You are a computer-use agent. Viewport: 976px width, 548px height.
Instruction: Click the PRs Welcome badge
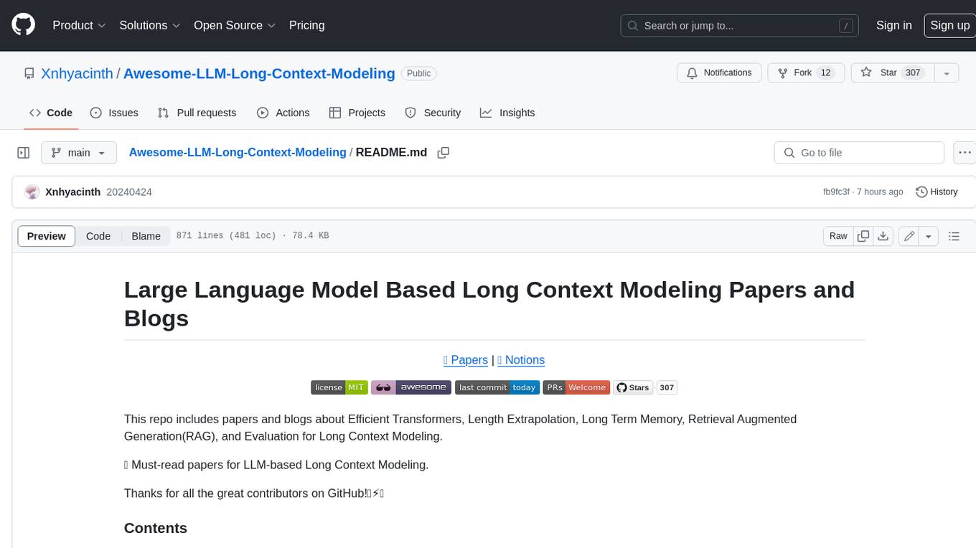click(576, 387)
